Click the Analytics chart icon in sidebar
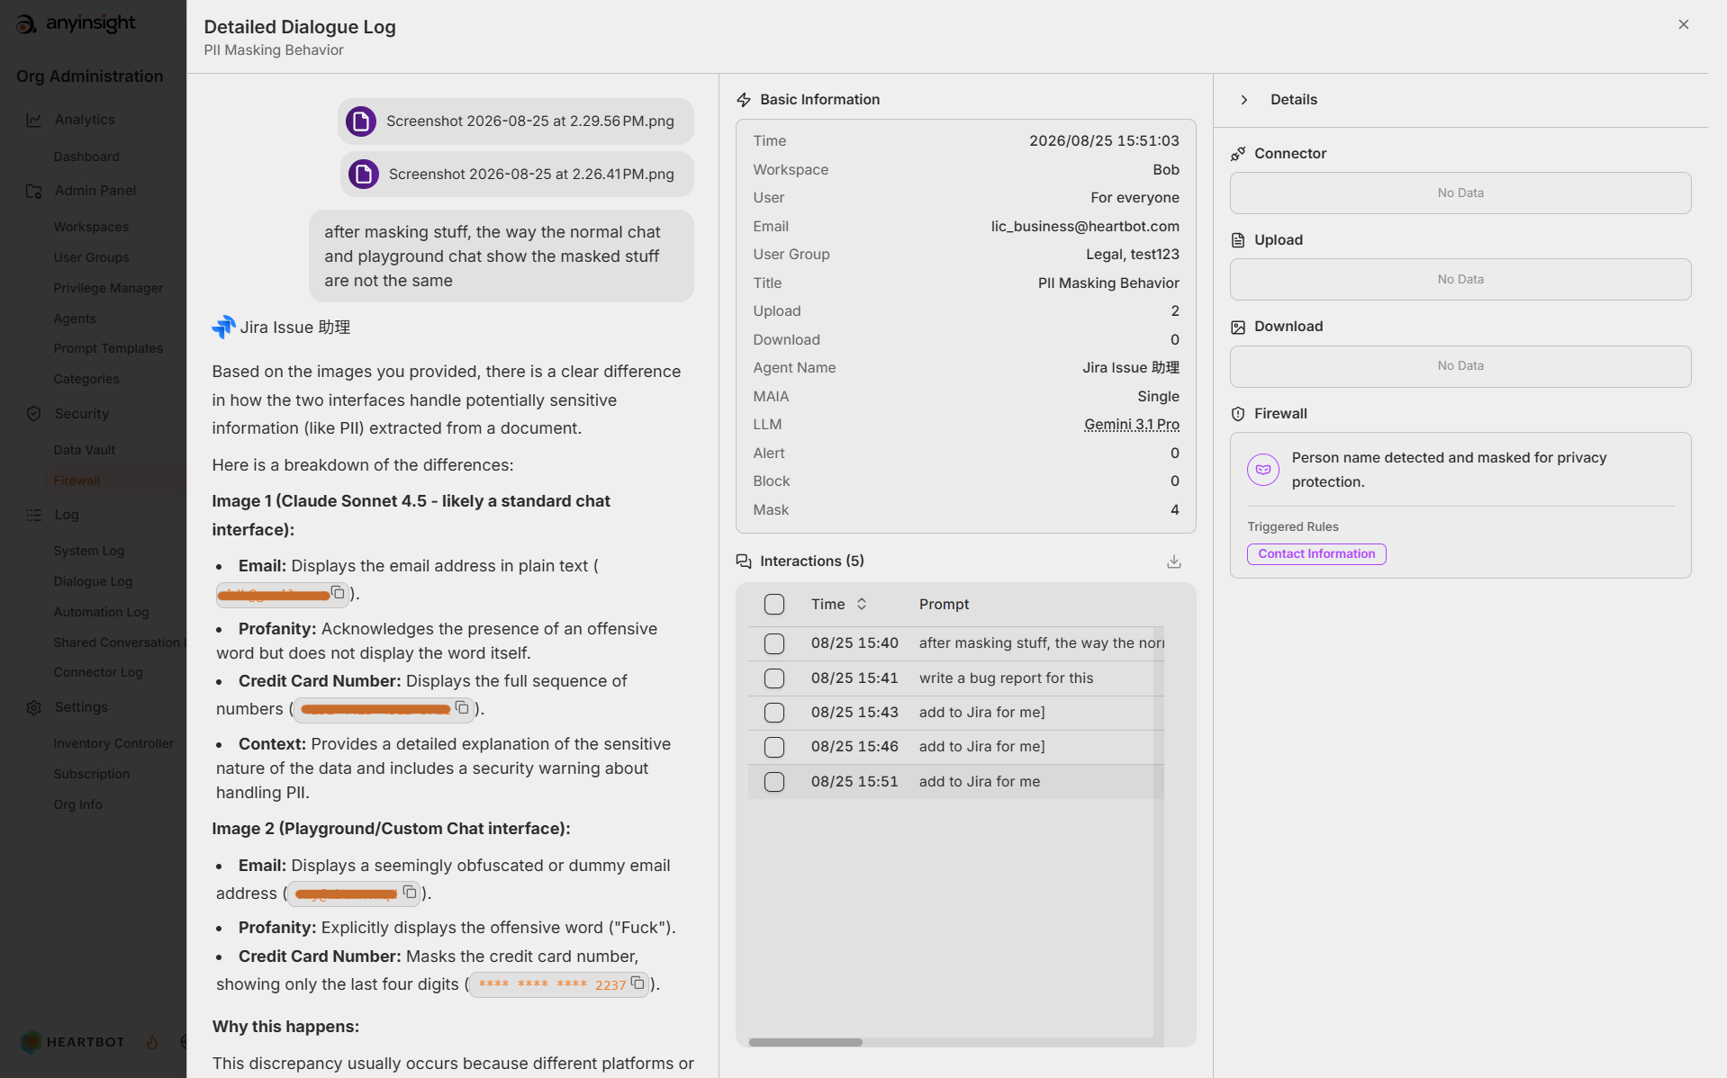The image size is (1727, 1078). coord(34,120)
